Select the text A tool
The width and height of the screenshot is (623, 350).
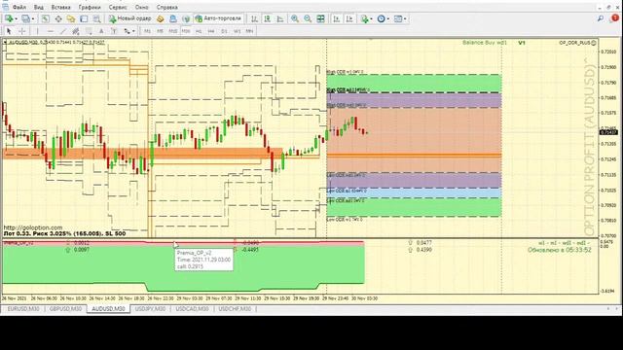[x=101, y=31]
